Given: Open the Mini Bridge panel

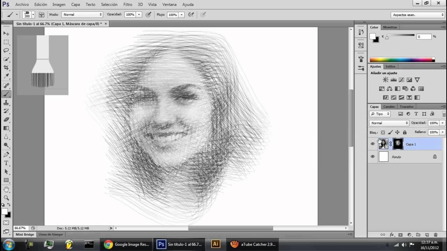Looking at the screenshot, I should pyautogui.click(x=25, y=235).
